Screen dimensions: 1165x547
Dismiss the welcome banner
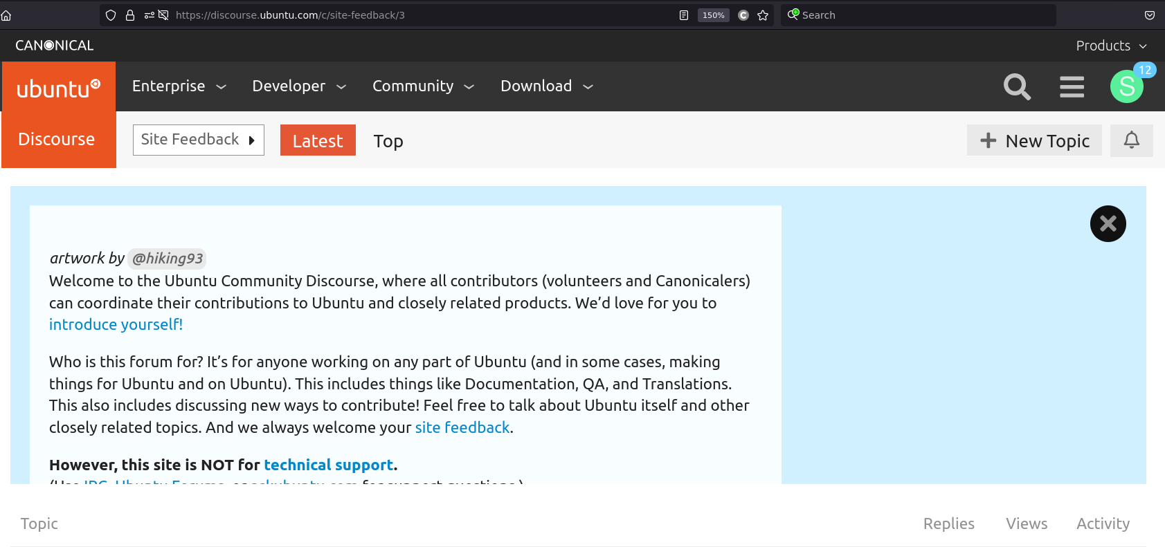(1108, 223)
